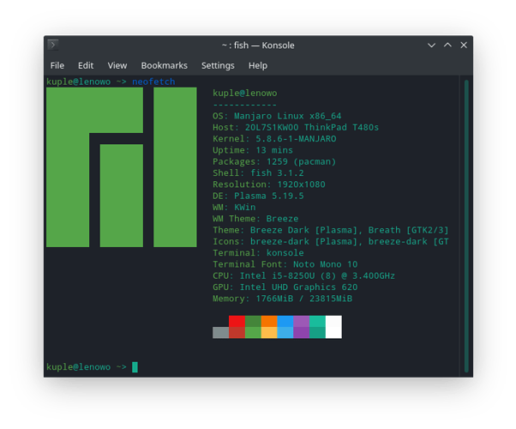Minimize the Konsole window
This screenshot has width=516, height=429.
click(431, 45)
